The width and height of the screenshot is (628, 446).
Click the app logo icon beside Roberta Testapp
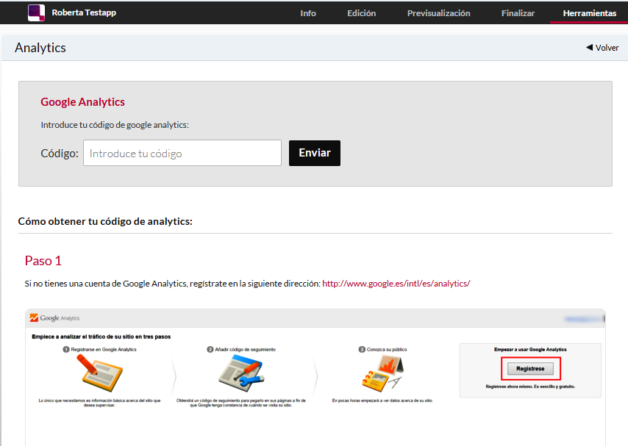click(36, 12)
